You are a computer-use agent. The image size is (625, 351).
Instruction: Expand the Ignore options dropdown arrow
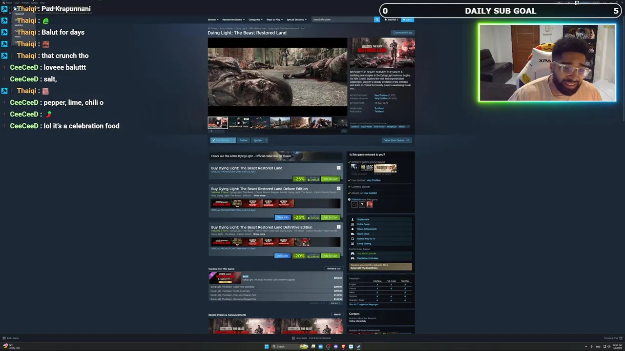266,140
